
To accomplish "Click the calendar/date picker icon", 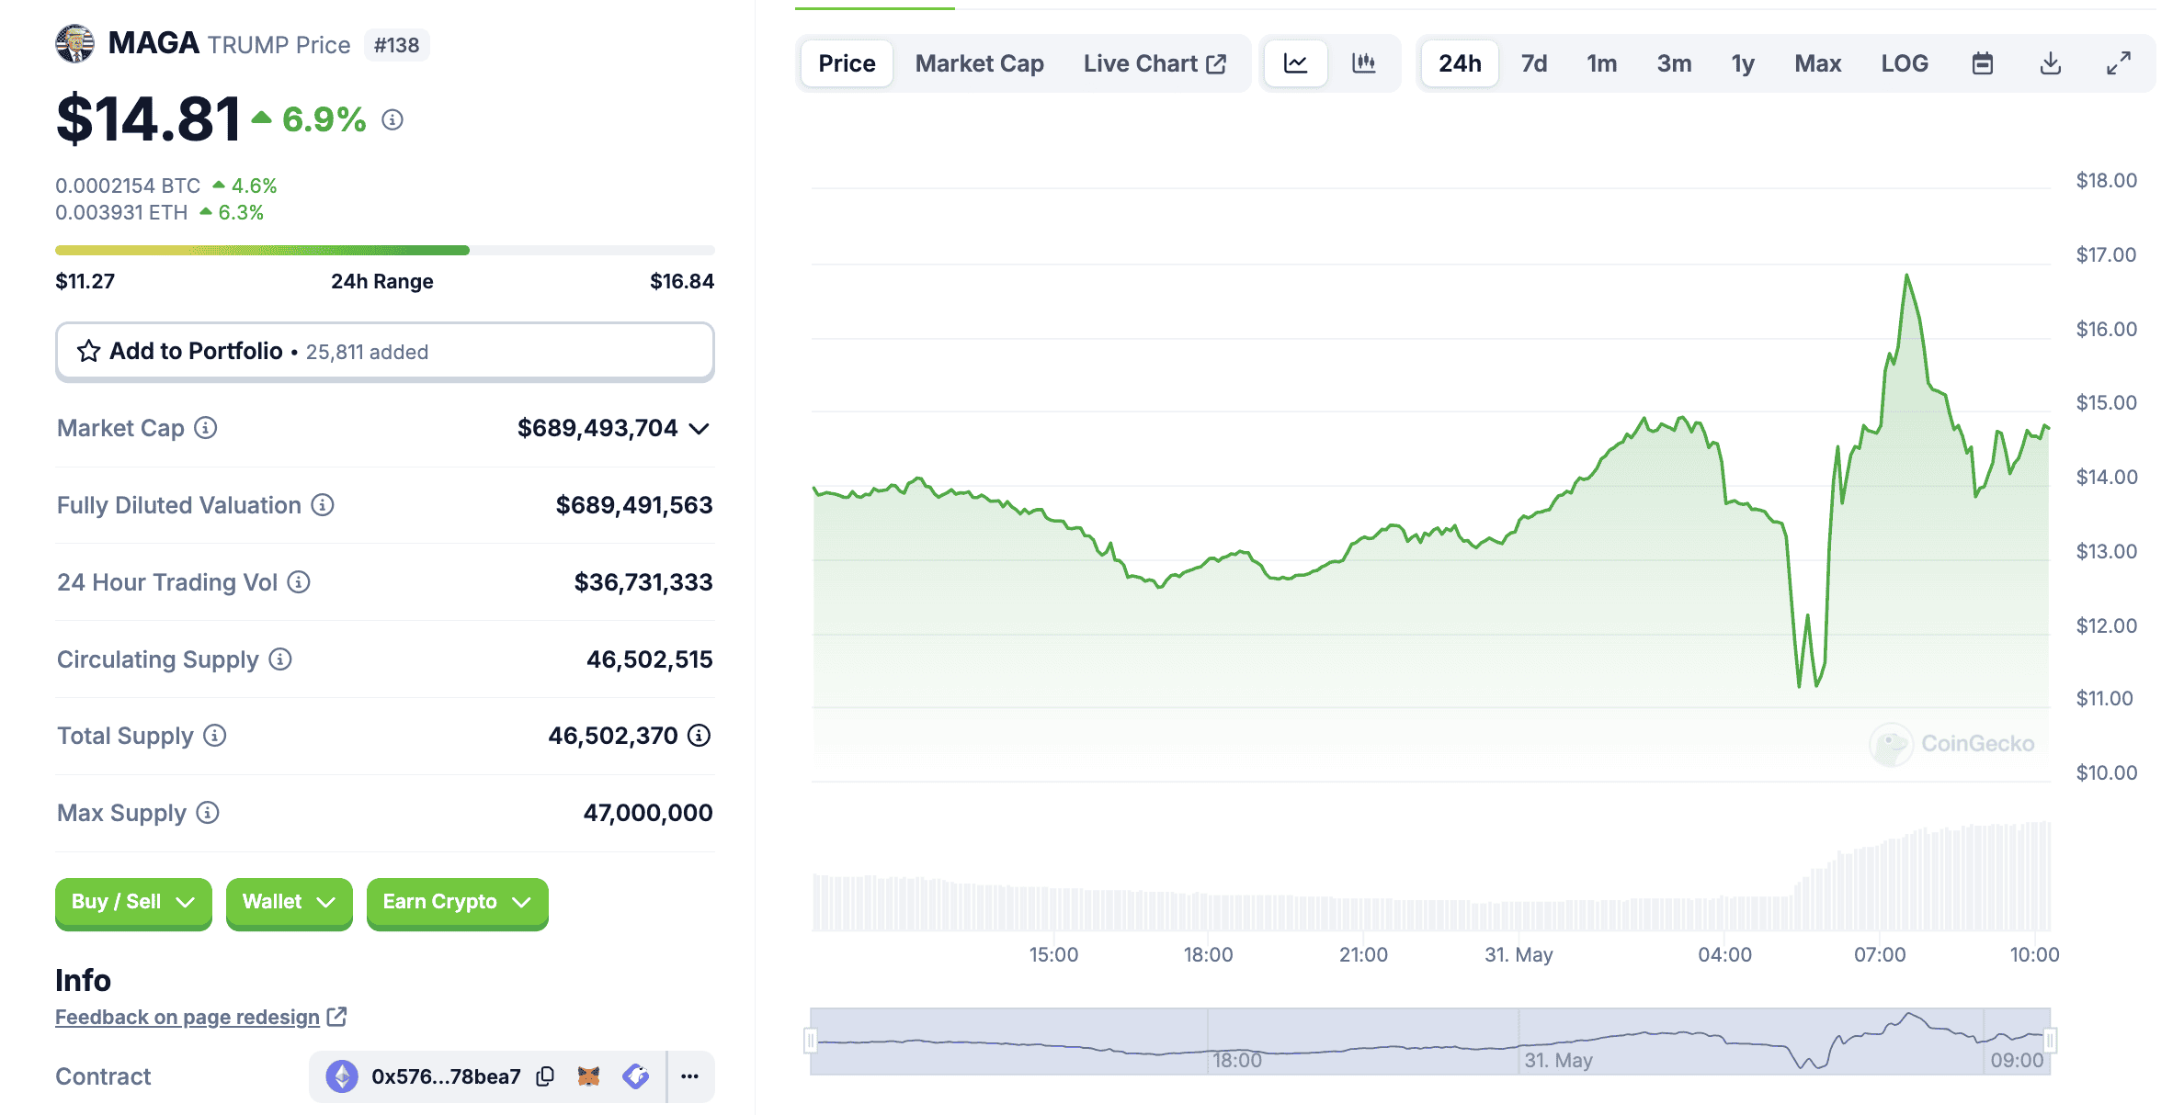I will [1982, 62].
